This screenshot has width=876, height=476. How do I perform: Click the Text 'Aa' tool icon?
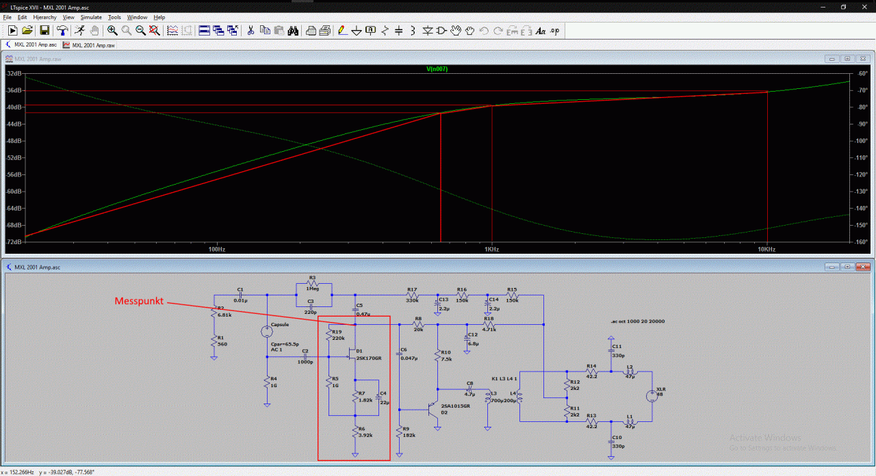[x=541, y=31]
